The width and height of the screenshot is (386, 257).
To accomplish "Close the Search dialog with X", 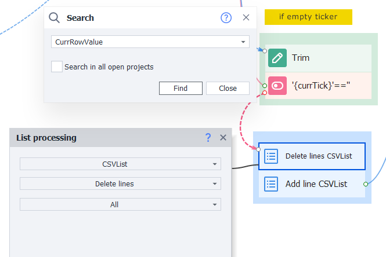I will (x=246, y=17).
